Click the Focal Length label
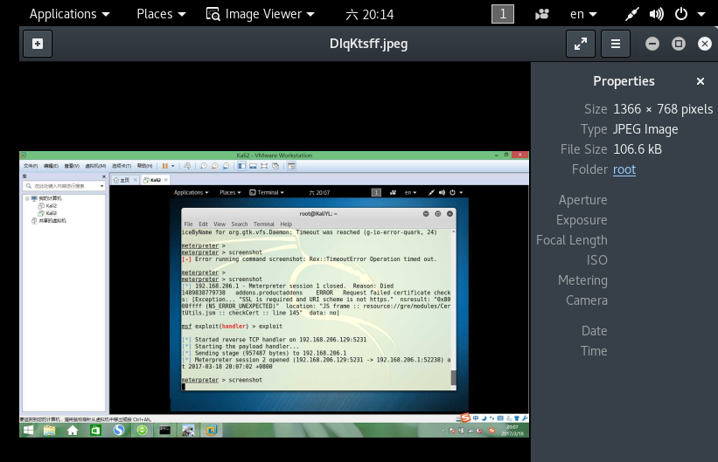This screenshot has width=718, height=462. click(571, 240)
